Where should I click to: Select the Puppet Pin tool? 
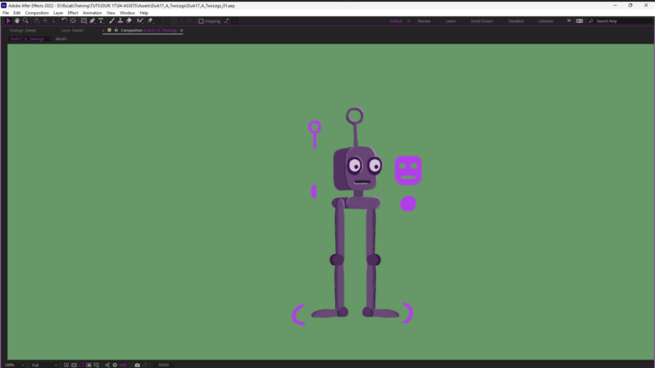pyautogui.click(x=149, y=20)
